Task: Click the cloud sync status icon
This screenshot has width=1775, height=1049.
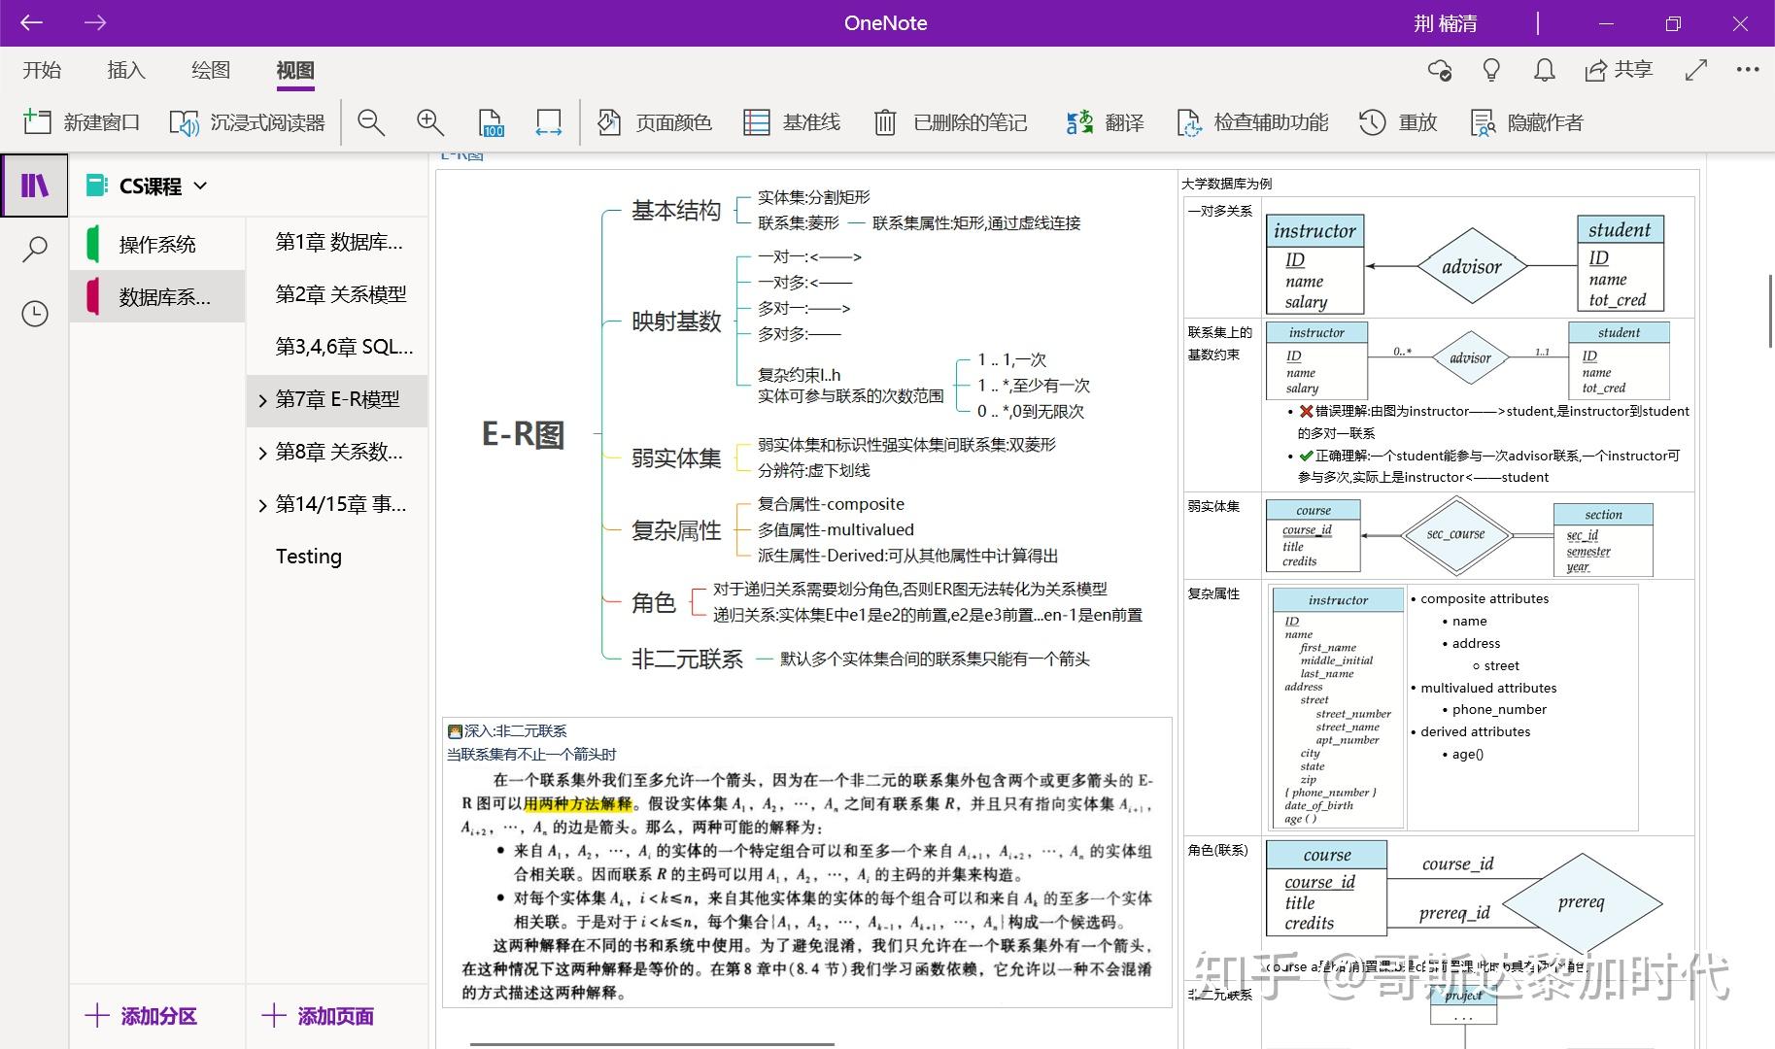Action: pos(1439,70)
